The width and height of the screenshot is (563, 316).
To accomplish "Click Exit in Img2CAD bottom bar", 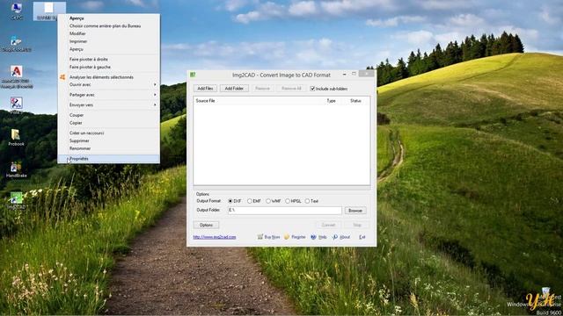I will 362,237.
